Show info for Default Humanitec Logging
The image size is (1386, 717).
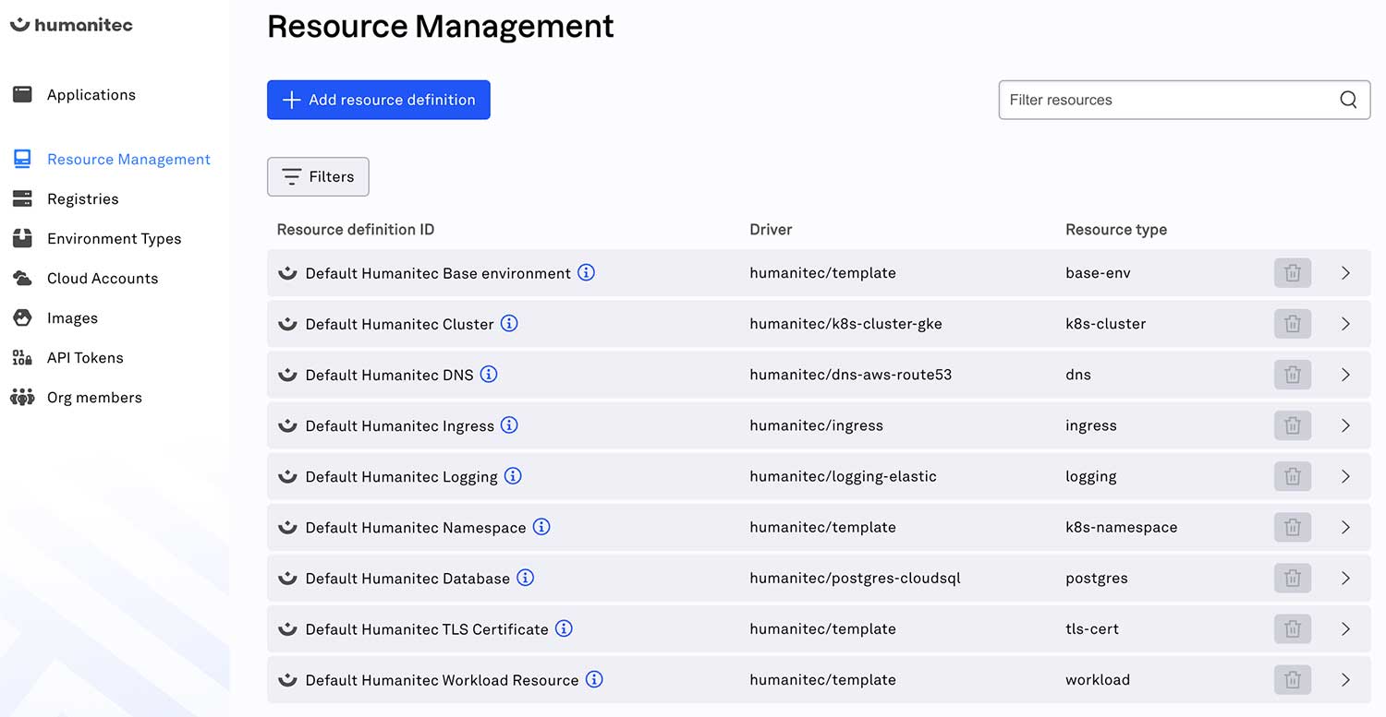pyautogui.click(x=513, y=475)
